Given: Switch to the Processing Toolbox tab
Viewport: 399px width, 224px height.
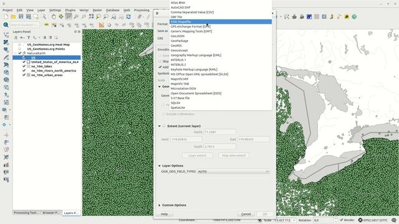Looking at the screenshot, I should 26,213.
